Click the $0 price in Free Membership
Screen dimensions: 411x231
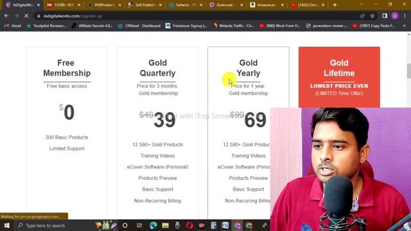point(67,112)
